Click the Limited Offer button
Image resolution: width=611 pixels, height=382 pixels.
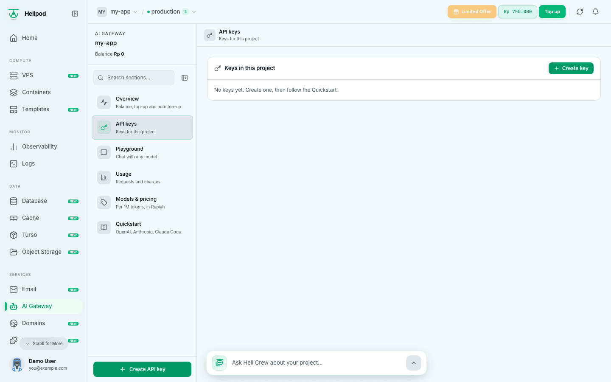pyautogui.click(x=472, y=12)
